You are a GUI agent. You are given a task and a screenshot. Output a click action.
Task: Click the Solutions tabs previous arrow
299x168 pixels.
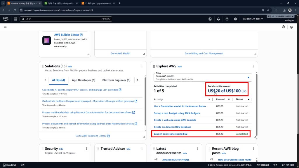click(45, 80)
